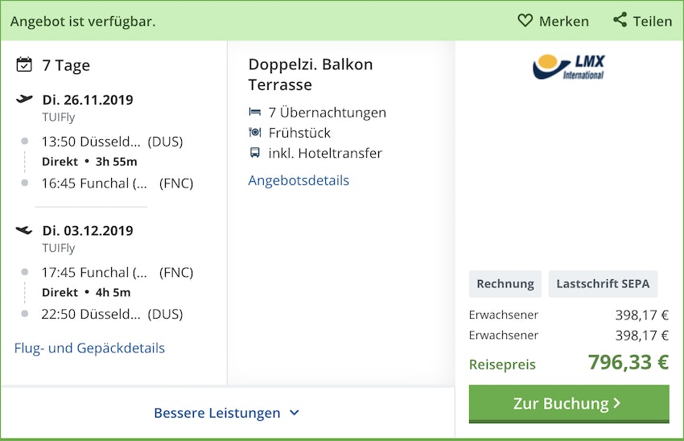Click the share icon next to Teilen
684x441 pixels.
(x=620, y=20)
